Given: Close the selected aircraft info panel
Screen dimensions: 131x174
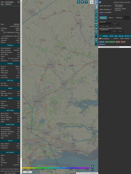Looking at the screenshot, I should 19,2.
